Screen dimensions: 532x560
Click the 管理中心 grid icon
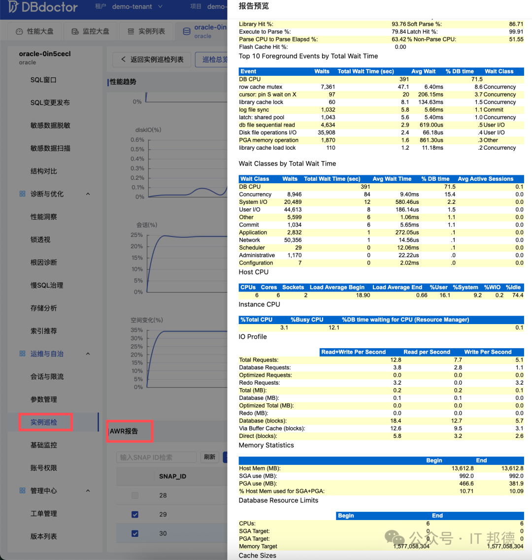point(22,491)
